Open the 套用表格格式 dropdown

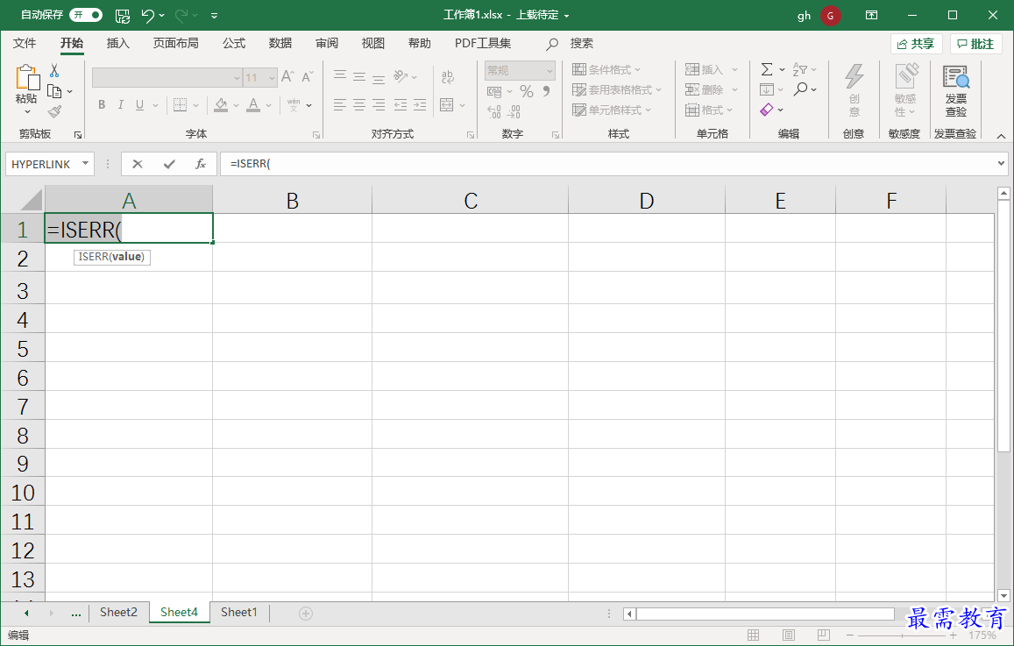tap(617, 90)
